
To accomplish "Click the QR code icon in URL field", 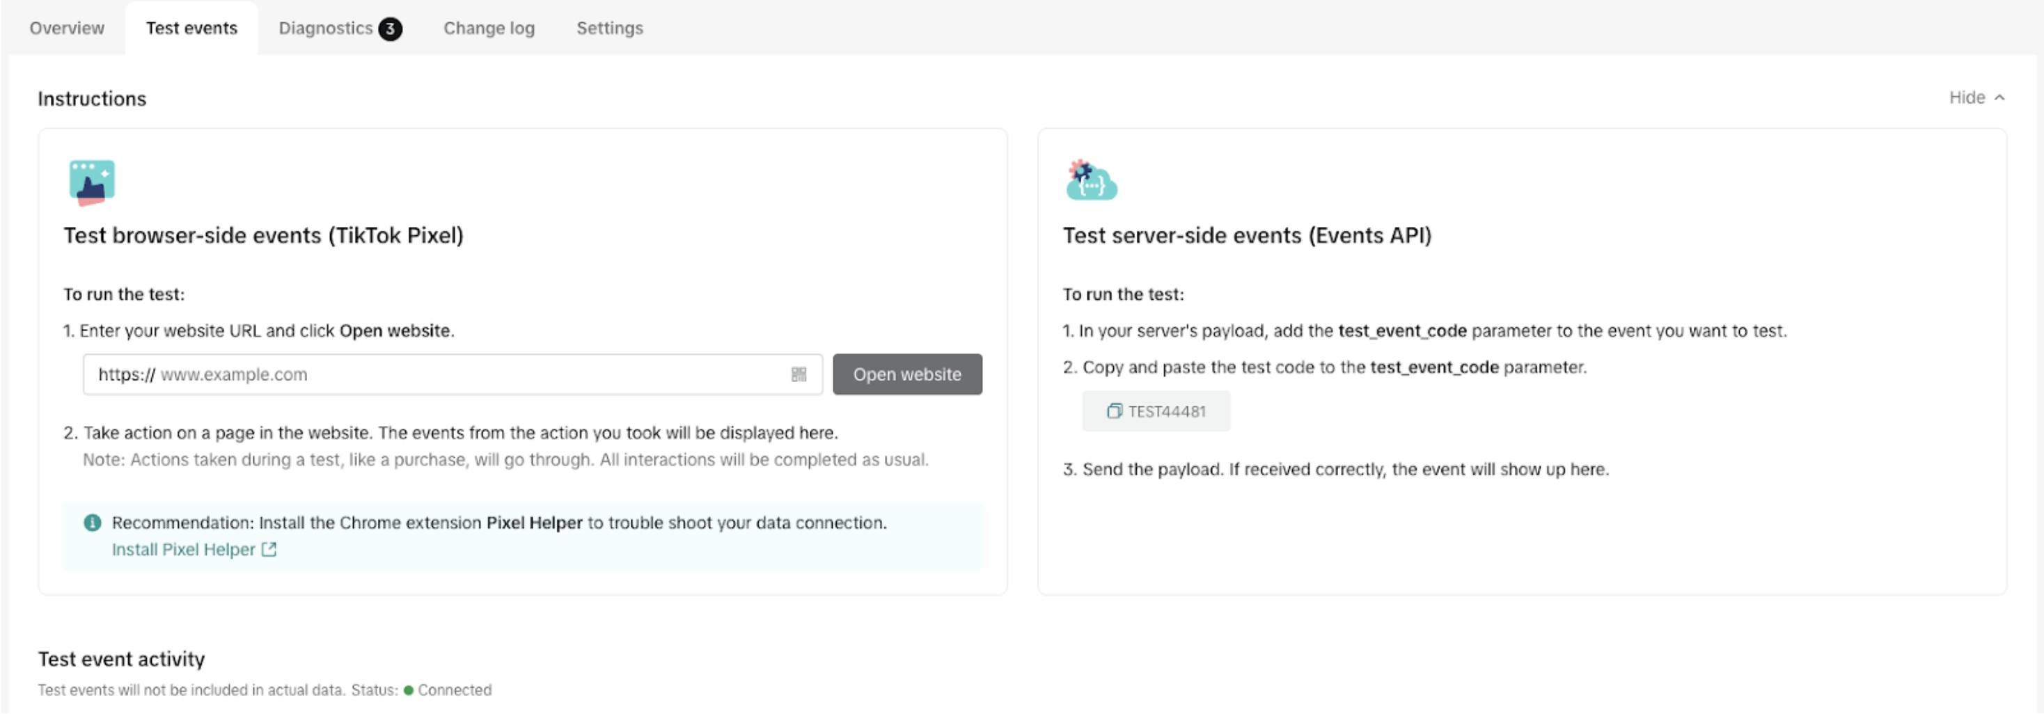I will 799,374.
